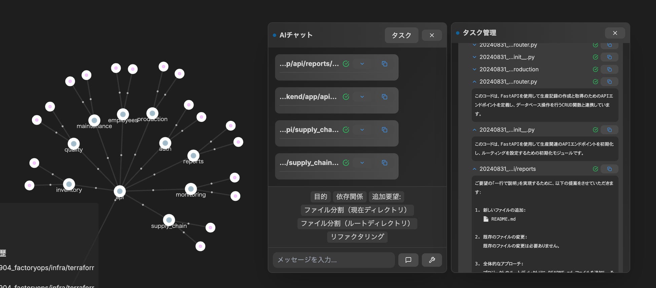This screenshot has width=656, height=288.
Task: Copy the ...p/api/reports/ chat message
Action: click(385, 64)
